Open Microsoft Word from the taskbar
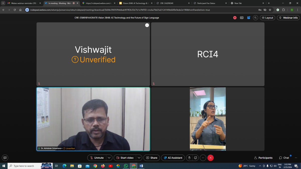This screenshot has height=169, width=301. (141, 166)
